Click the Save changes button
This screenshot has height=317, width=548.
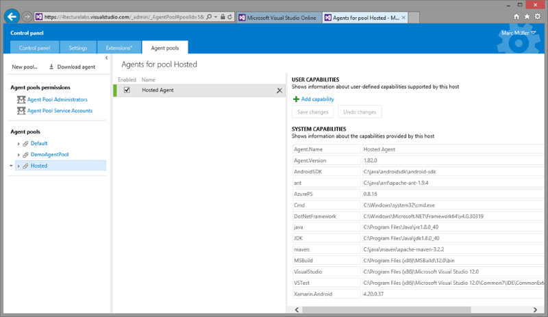coord(313,112)
